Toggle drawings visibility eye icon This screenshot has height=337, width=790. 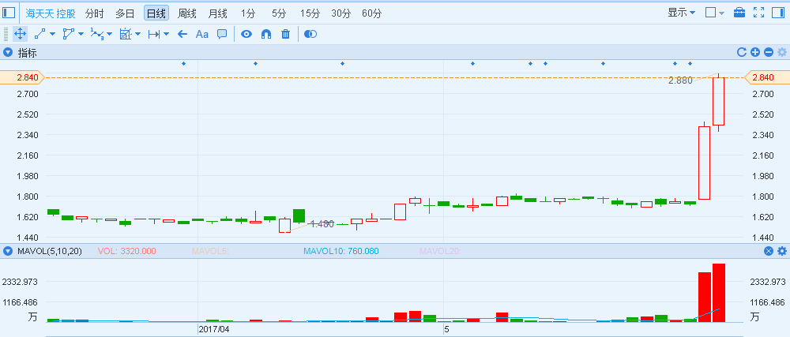(246, 34)
